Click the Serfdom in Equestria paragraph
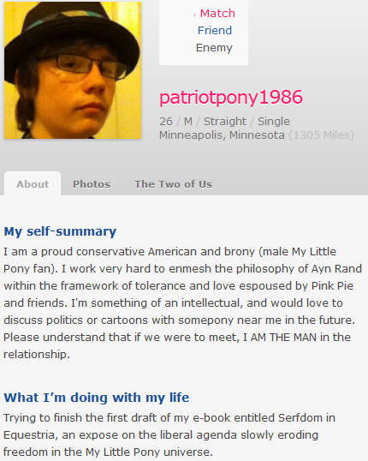The image size is (368, 461). [x=169, y=434]
